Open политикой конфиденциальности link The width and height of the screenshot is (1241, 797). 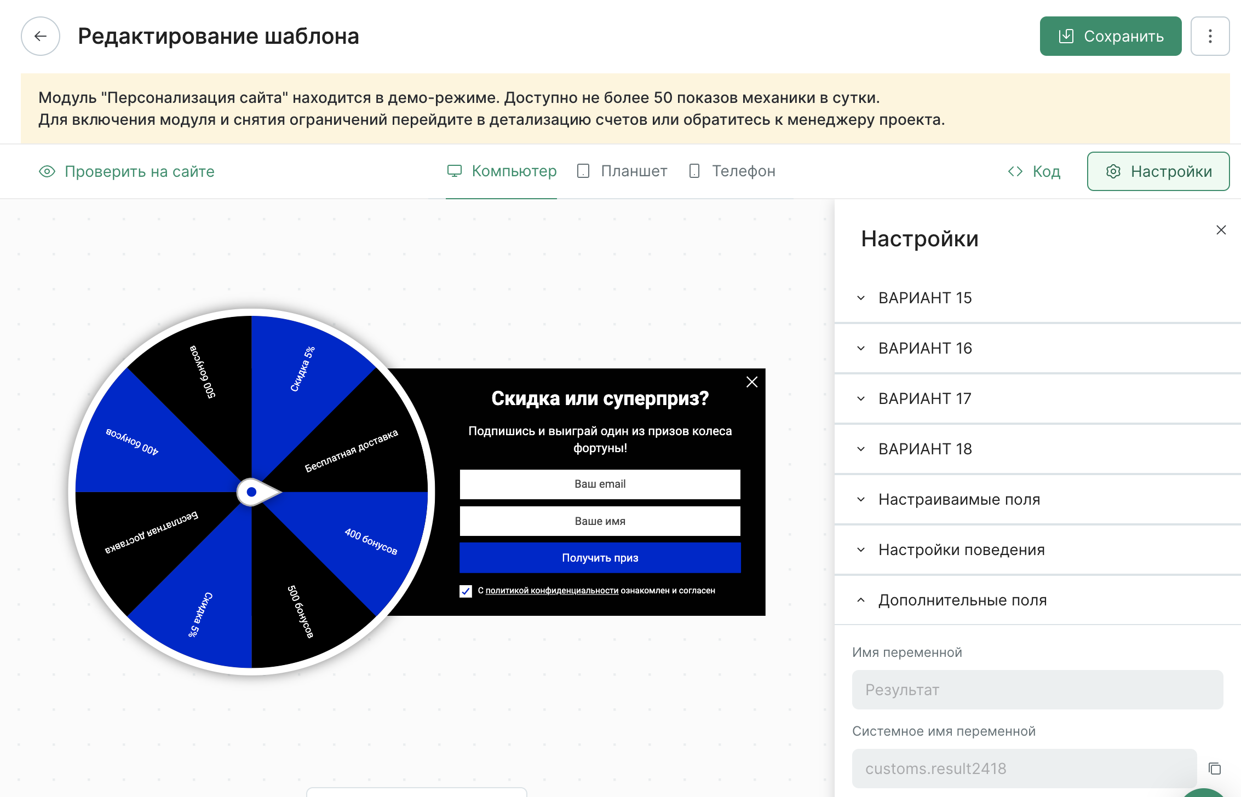[x=551, y=591]
